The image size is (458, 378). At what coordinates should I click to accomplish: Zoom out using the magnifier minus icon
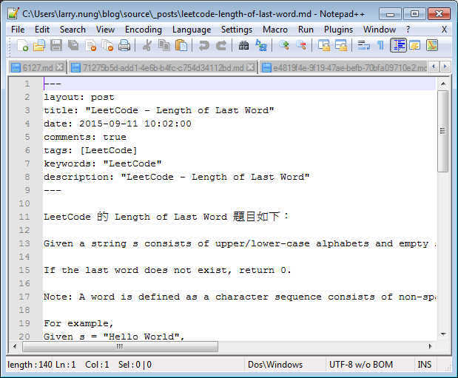(301, 46)
